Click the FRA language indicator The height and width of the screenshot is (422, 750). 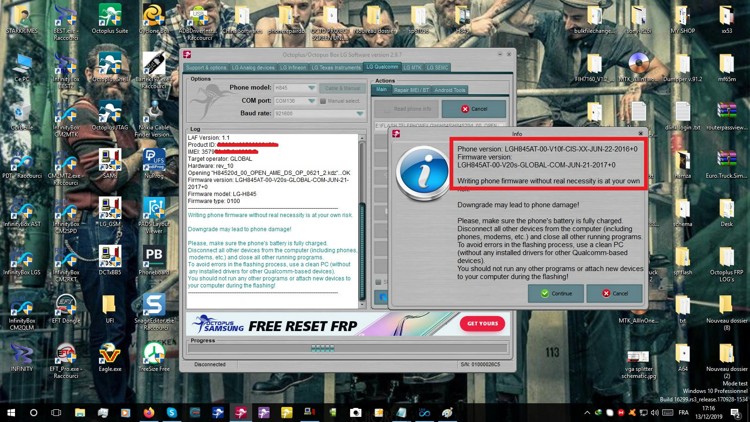point(683,413)
